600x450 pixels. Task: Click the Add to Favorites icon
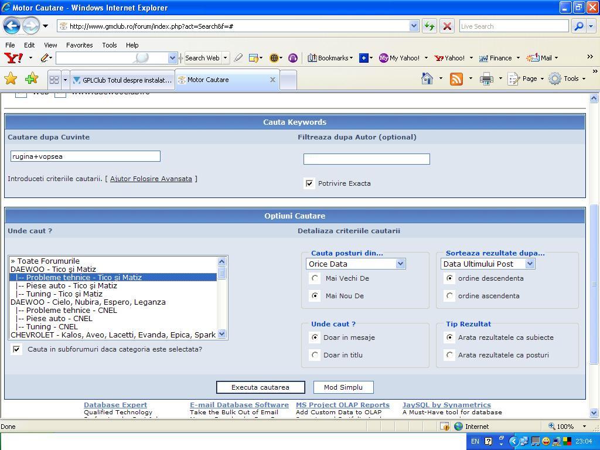[31, 79]
